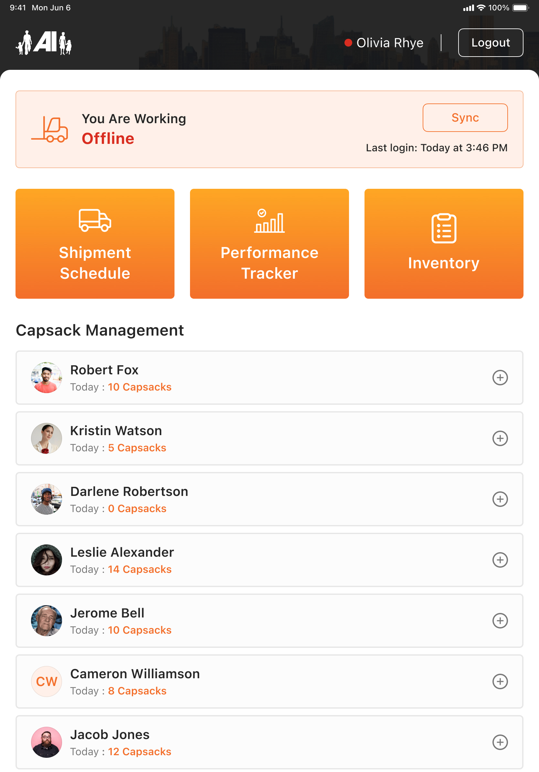Tap the clipboard inventory icon

pos(444,228)
